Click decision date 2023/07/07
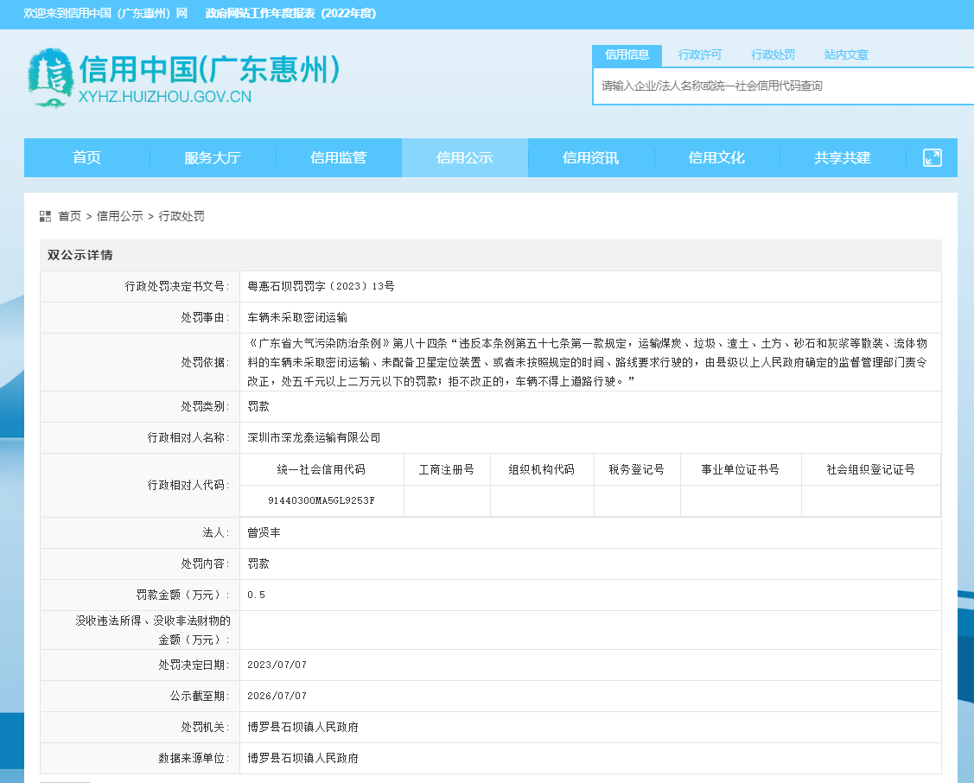The image size is (974, 783). click(277, 665)
